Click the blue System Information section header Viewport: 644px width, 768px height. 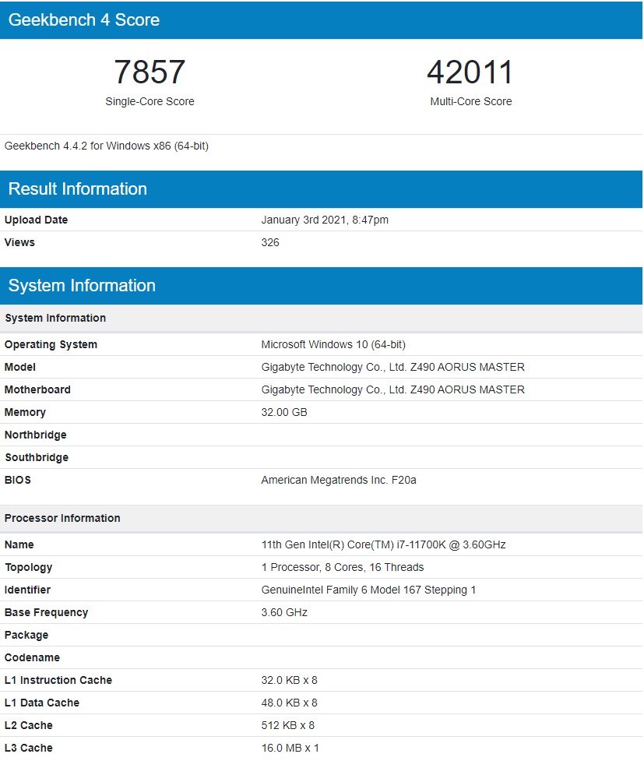click(322, 286)
